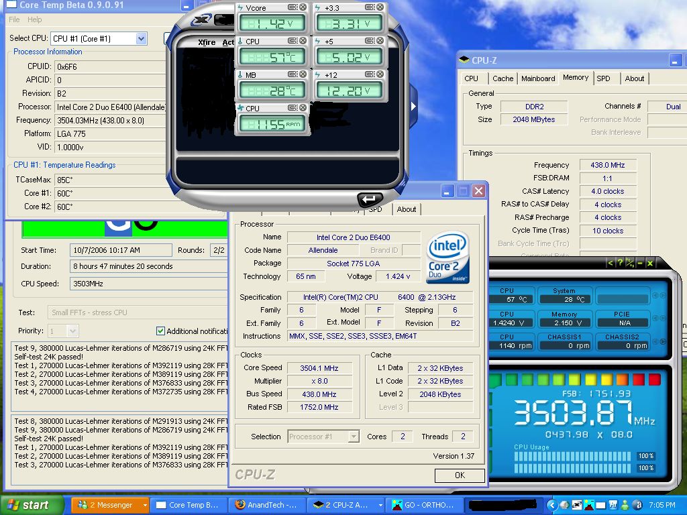The width and height of the screenshot is (687, 515).
Task: Expand CPU-Z taskbar group arrow
Action: pos(380,505)
